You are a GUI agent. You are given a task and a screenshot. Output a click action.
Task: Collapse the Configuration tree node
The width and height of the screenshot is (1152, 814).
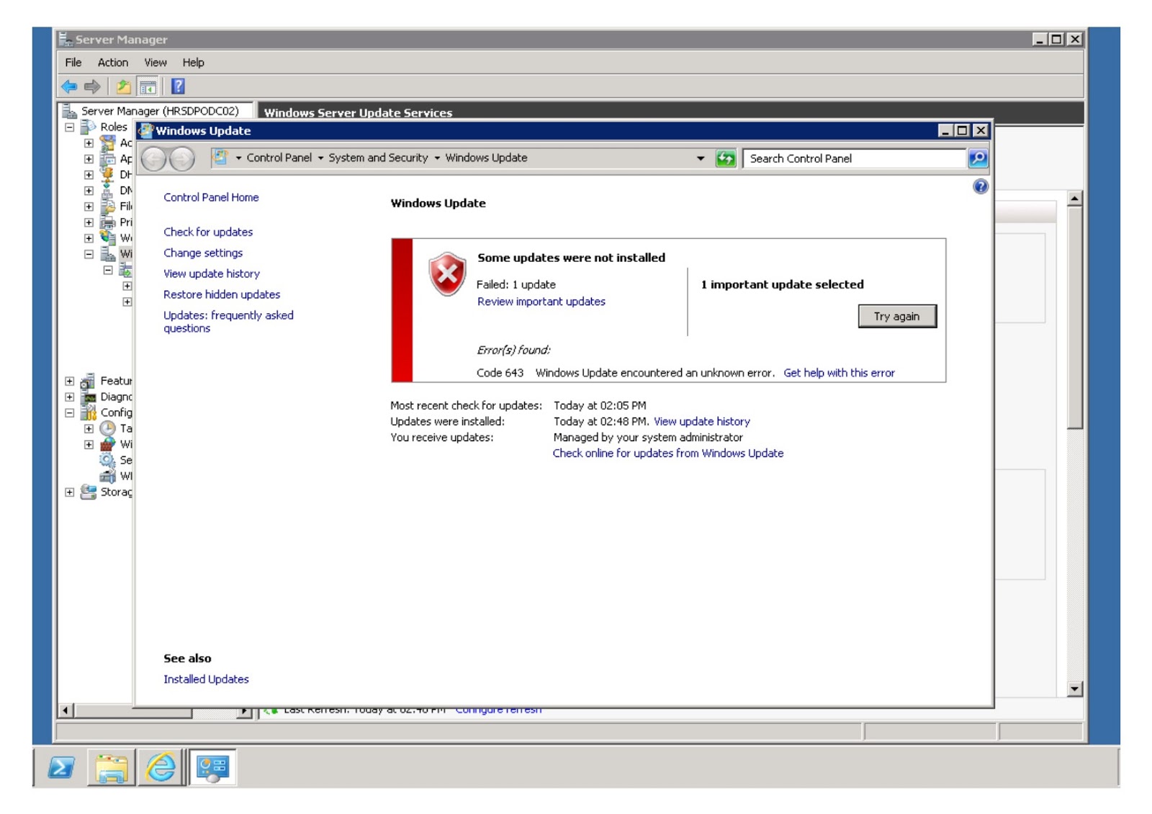tap(70, 413)
